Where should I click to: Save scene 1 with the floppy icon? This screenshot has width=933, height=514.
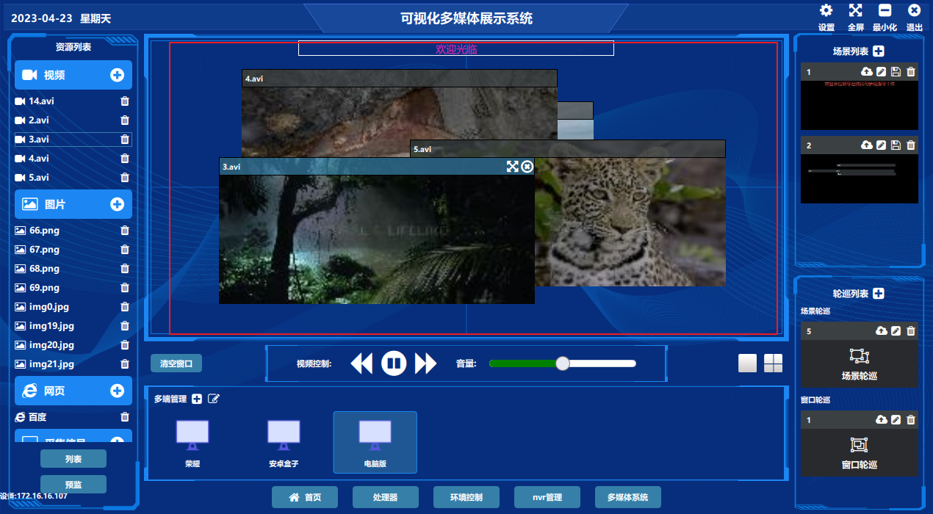pos(896,72)
